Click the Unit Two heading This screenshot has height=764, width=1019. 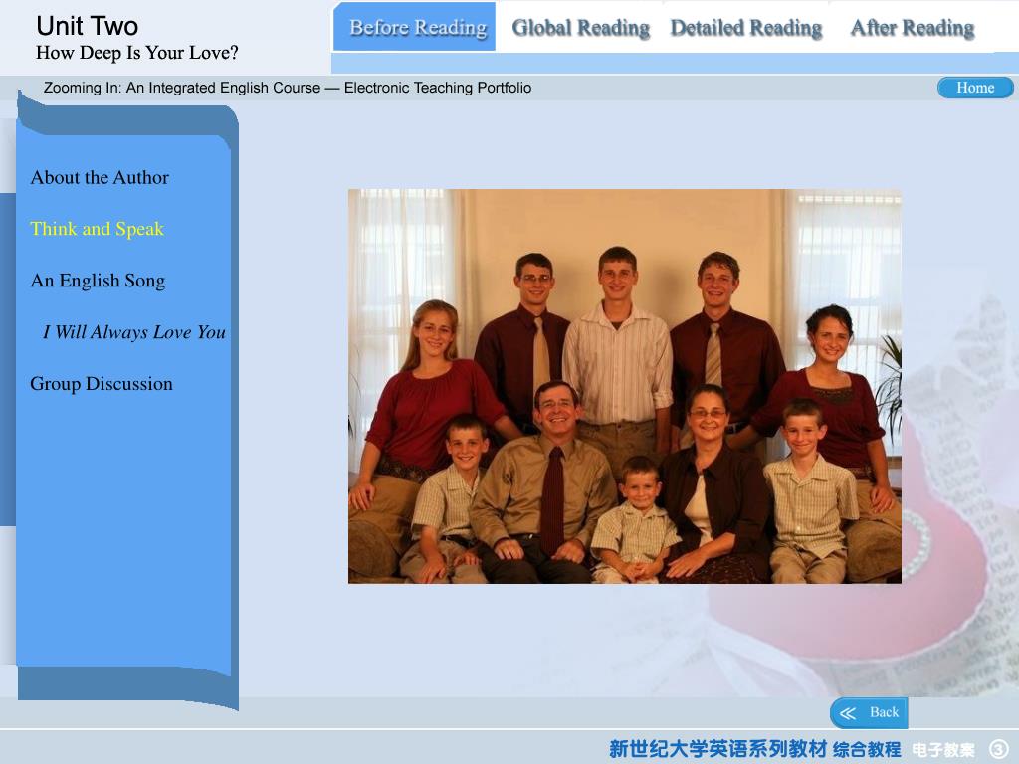click(x=88, y=26)
